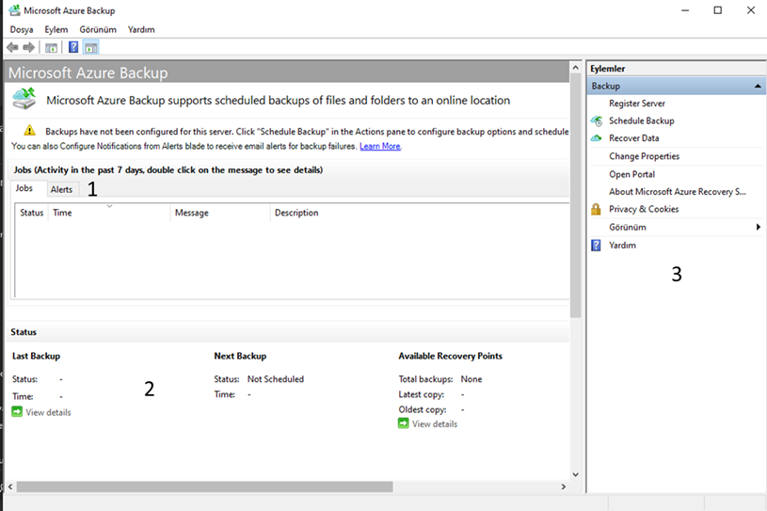The height and width of the screenshot is (511, 767).
Task: Click Change Properties action
Action: tap(645, 156)
